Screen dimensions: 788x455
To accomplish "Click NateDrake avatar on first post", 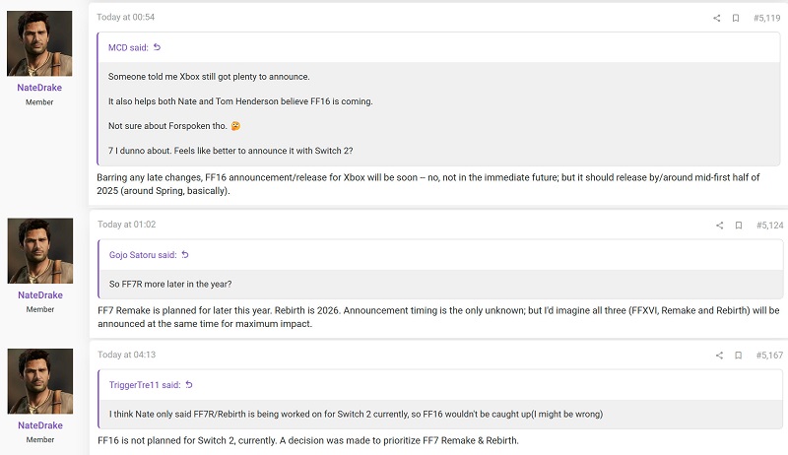I will coord(39,43).
